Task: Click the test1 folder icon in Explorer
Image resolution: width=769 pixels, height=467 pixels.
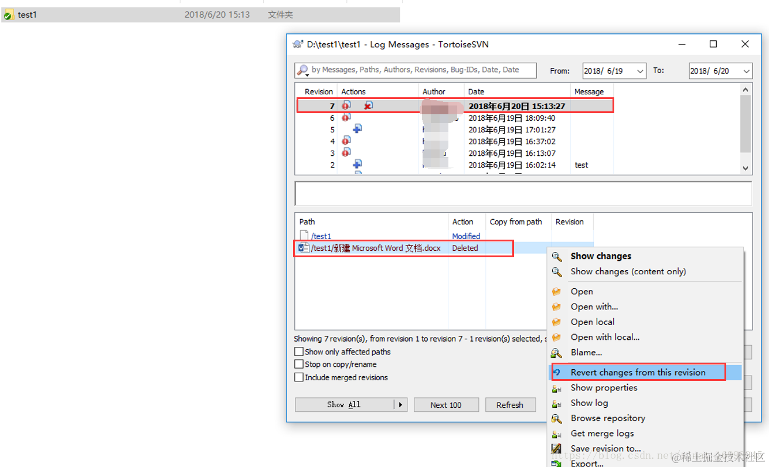Action: [x=9, y=15]
